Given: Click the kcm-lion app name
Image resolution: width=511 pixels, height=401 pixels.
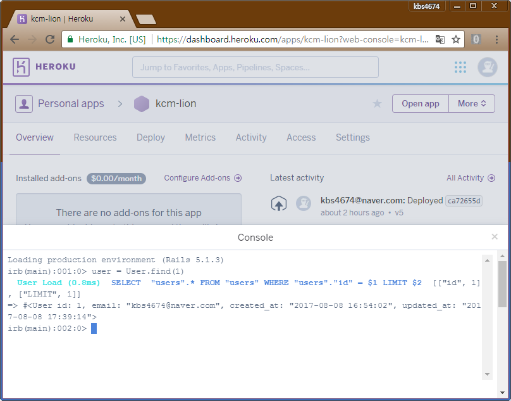Looking at the screenshot, I should click(x=176, y=103).
